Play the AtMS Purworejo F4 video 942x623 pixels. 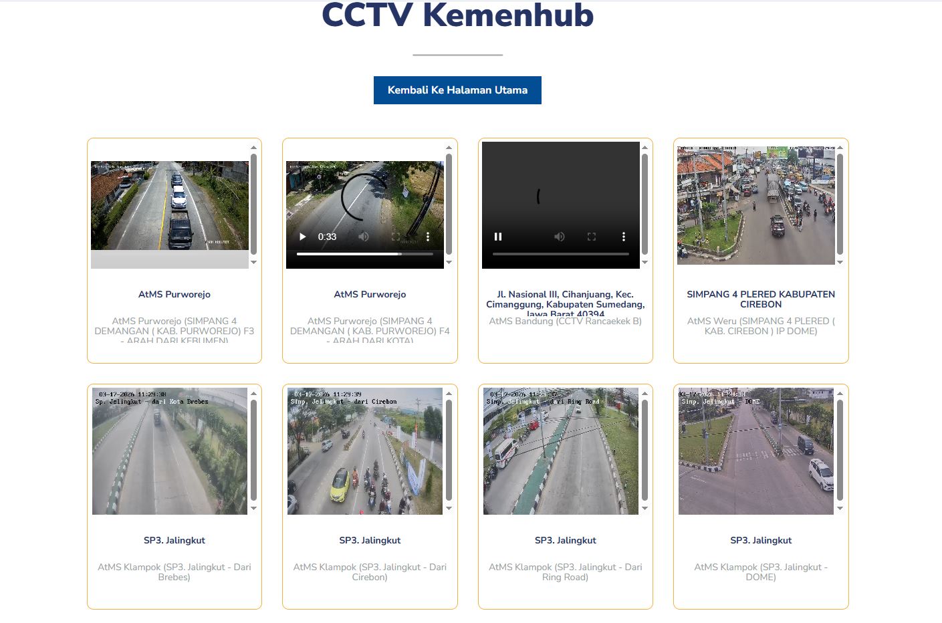pos(302,237)
